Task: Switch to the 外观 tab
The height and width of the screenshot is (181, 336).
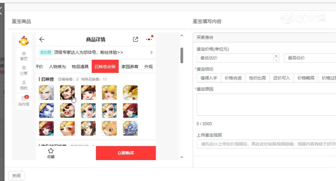Action: 149,67
